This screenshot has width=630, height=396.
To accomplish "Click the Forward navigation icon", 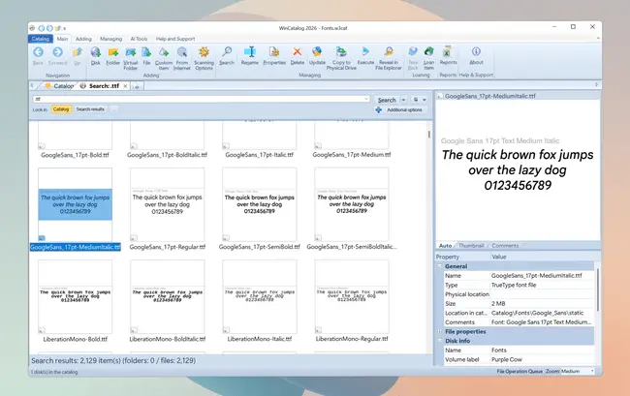I will 57,52.
